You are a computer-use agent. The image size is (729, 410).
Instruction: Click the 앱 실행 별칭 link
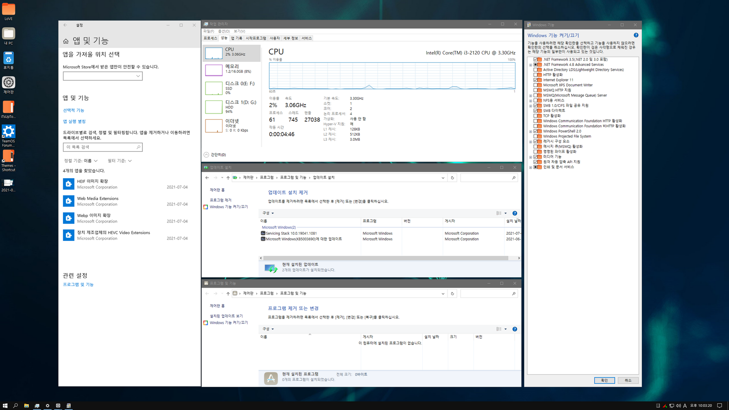click(x=74, y=121)
